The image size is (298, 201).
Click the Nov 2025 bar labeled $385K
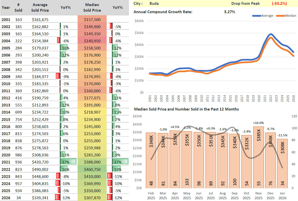(x=259, y=157)
